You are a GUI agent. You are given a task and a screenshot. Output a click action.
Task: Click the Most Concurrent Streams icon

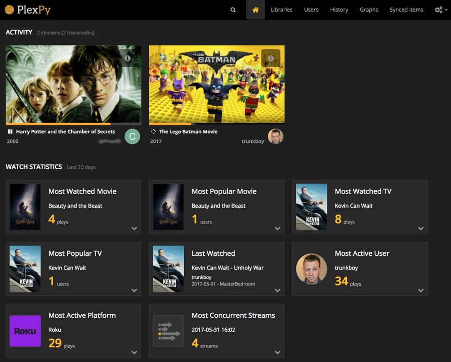168,331
